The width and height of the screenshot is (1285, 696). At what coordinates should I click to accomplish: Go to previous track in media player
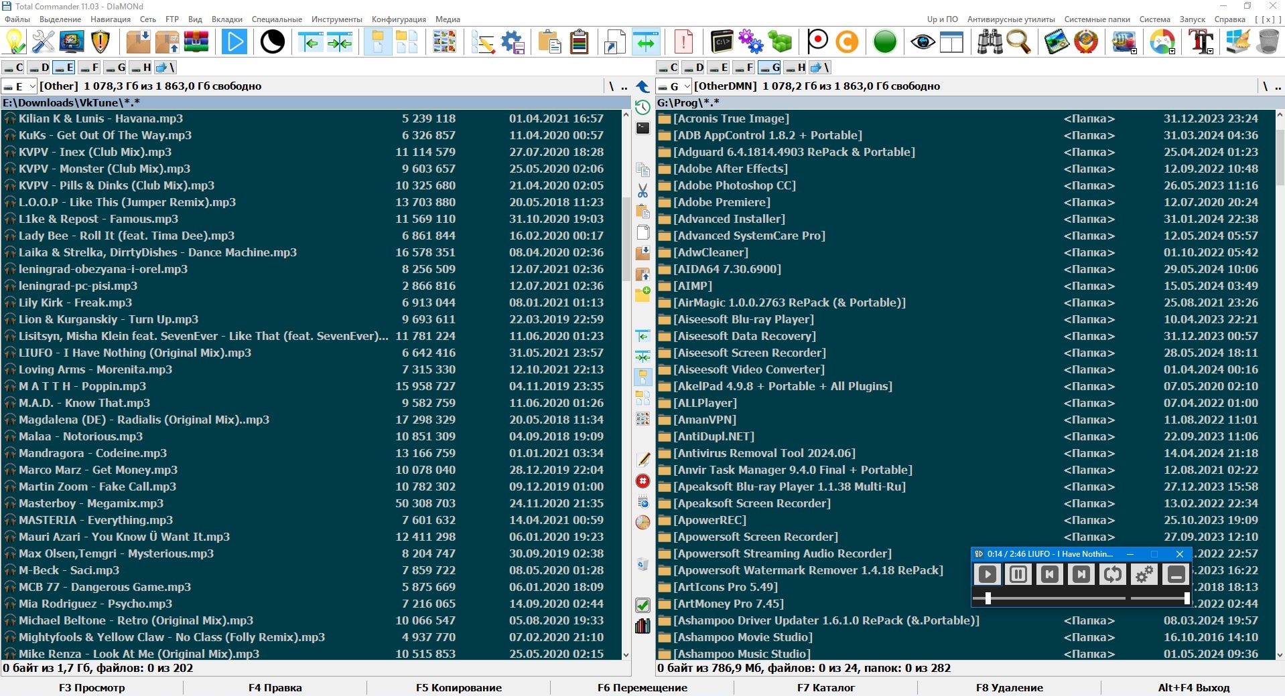(1050, 574)
